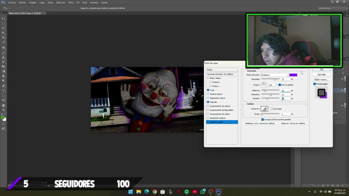Select the Spot Healing Brush tool
Image resolution: width=349 pixels, height=196 pixels.
click(4, 47)
